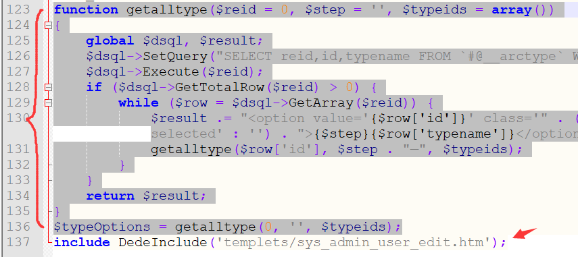The image size is (578, 257).
Task: Collapse the if block fold marker on line 128
Action: pyautogui.click(x=48, y=87)
